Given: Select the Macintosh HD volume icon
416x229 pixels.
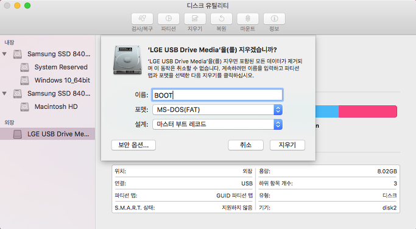Looking at the screenshot, I should (x=25, y=107).
